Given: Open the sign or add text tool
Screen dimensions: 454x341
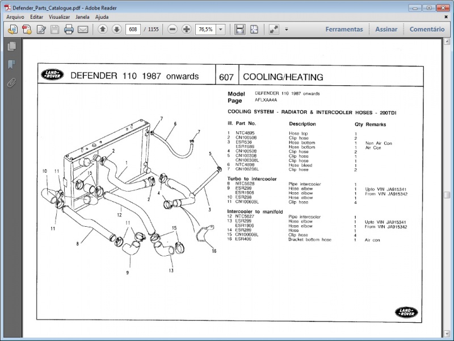Looking at the screenshot, I should click(41, 30).
